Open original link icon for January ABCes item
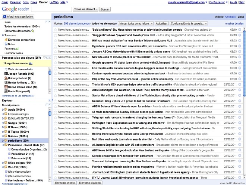This screenshot has width=246, height=185. (240, 52)
